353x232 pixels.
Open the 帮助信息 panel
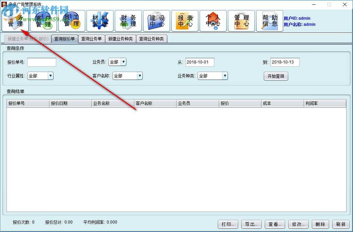270,21
